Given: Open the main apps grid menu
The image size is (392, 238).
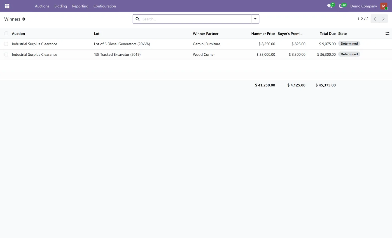Looking at the screenshot, I should point(7,6).
